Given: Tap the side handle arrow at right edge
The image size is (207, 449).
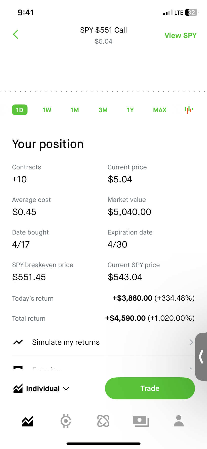Looking at the screenshot, I should [x=201, y=357].
